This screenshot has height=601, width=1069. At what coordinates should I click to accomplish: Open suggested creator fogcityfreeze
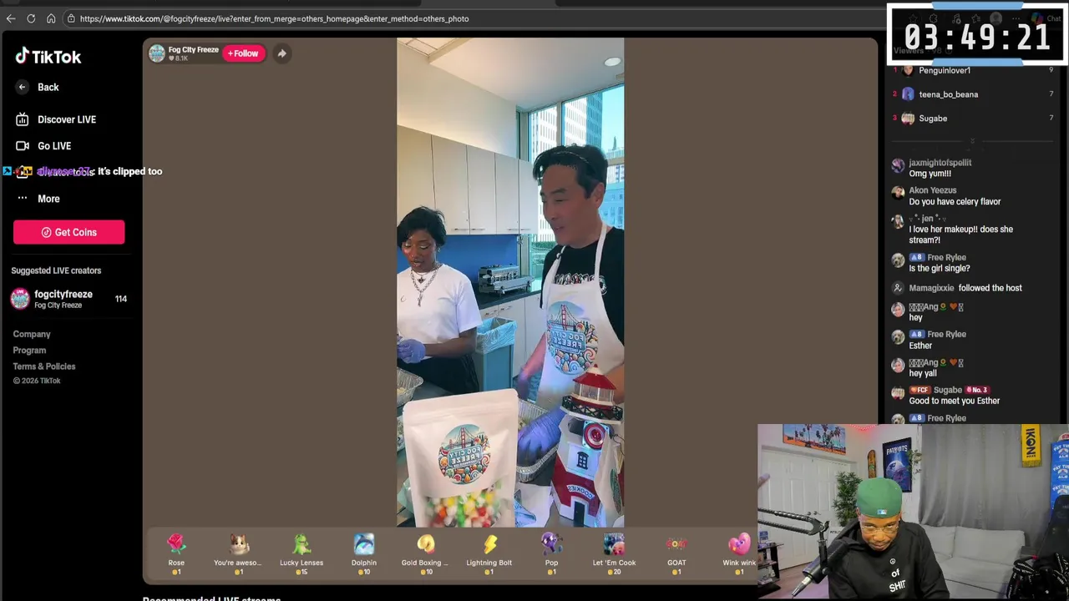[x=68, y=299]
